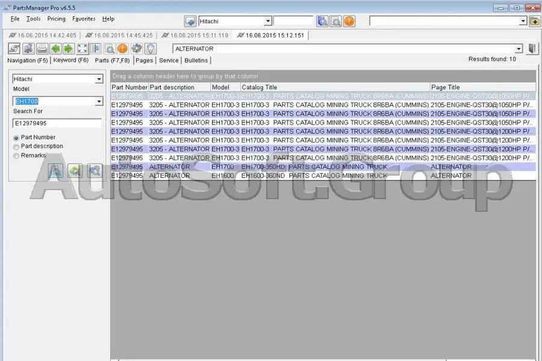Switch to the Pages tab
This screenshot has width=542, height=361.
[x=144, y=60]
